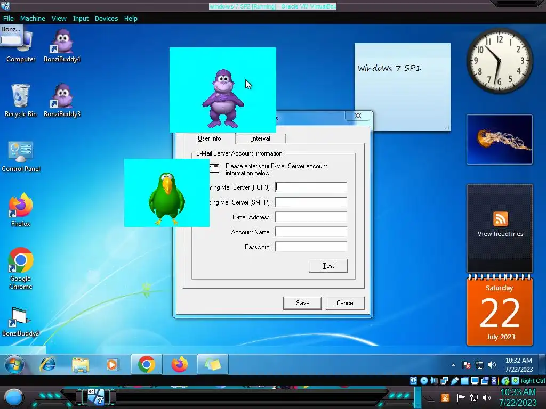Close the e-mail settings dialog
Image resolution: width=546 pixels, height=409 pixels.
click(x=358, y=116)
